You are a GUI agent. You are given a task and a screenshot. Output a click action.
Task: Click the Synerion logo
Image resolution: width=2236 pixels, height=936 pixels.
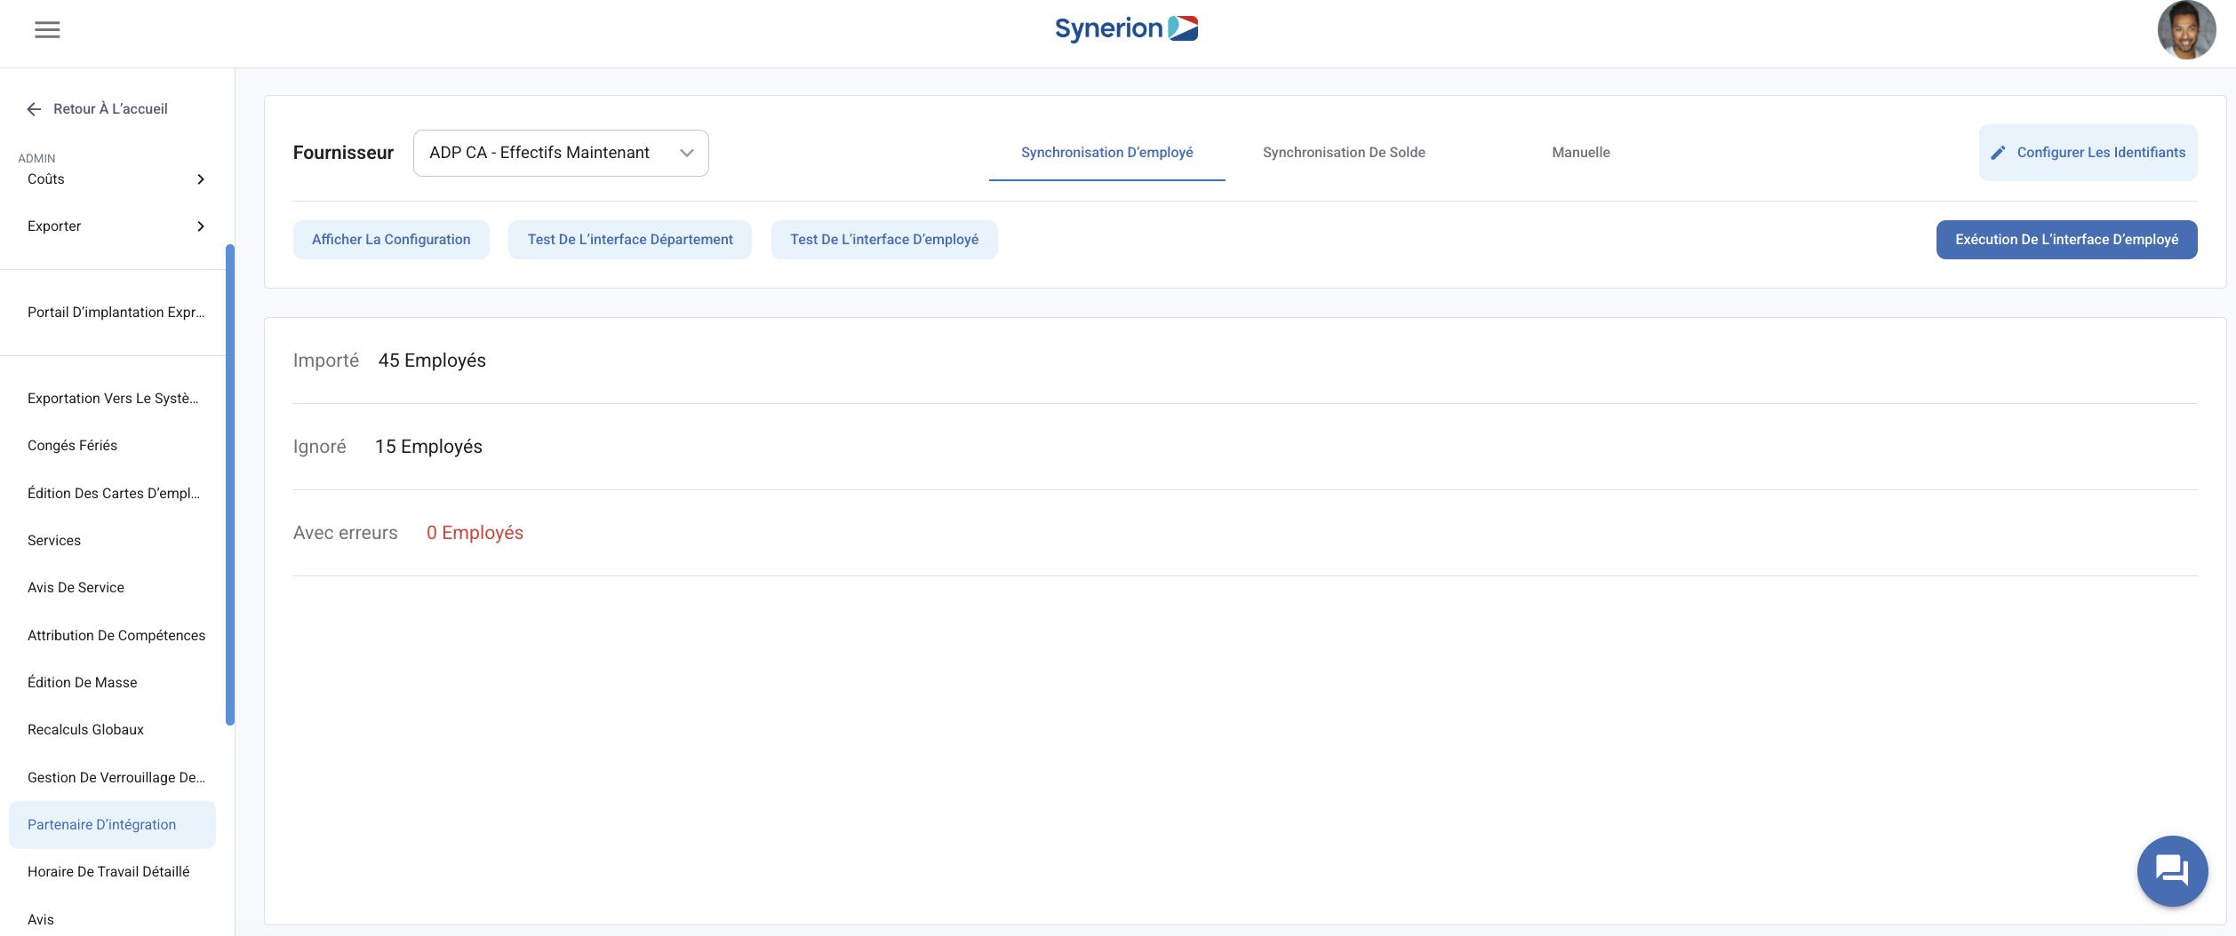[x=1126, y=28]
